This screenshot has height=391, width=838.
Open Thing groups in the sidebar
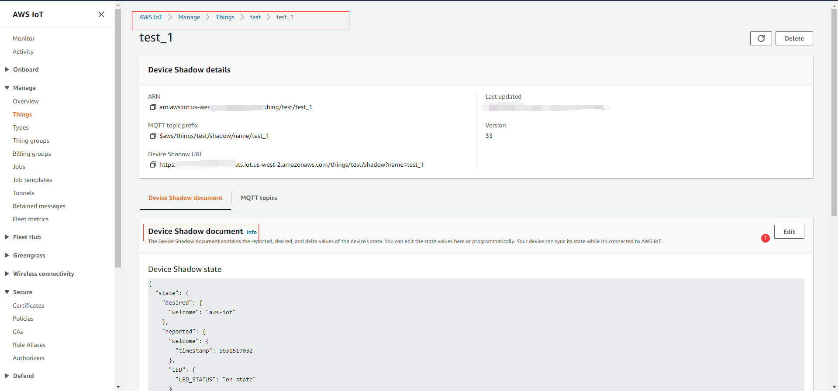pyautogui.click(x=31, y=141)
